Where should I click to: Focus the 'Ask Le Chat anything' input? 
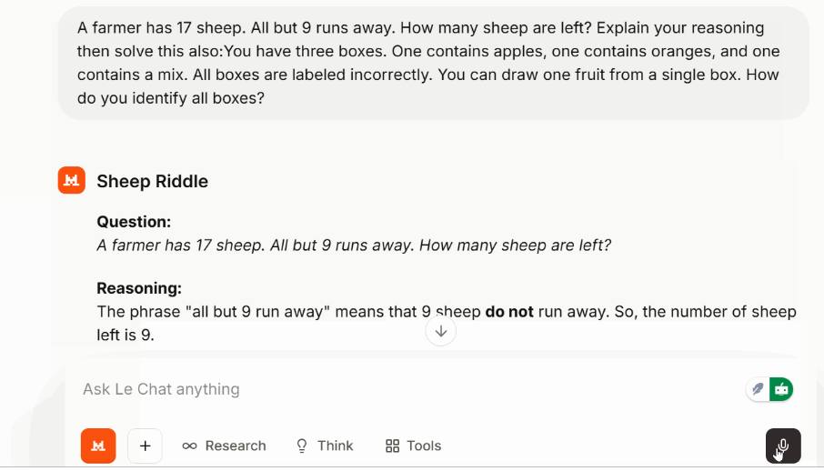point(364,389)
